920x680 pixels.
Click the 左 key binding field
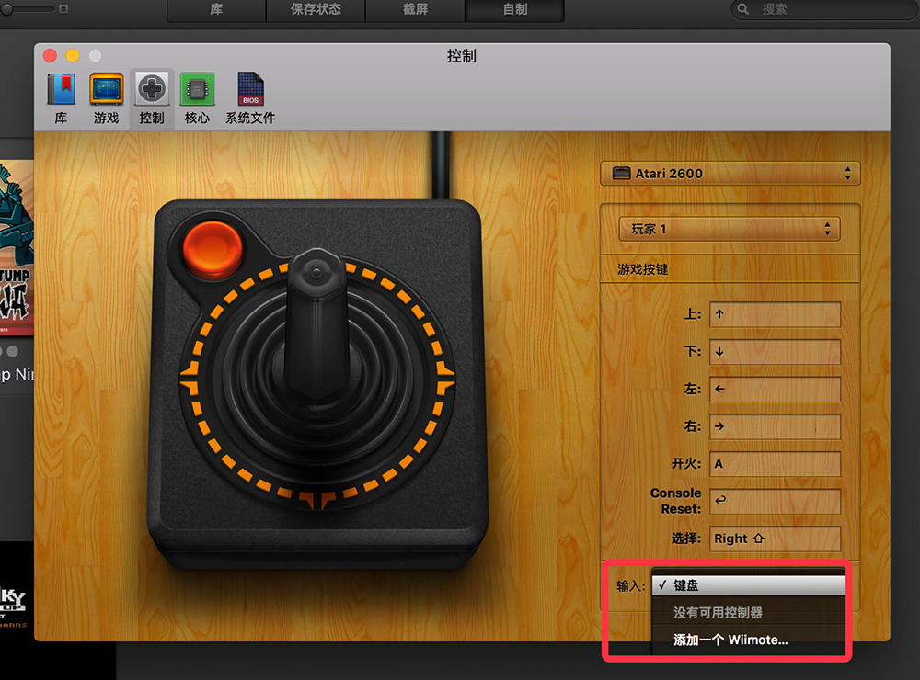tap(775, 390)
